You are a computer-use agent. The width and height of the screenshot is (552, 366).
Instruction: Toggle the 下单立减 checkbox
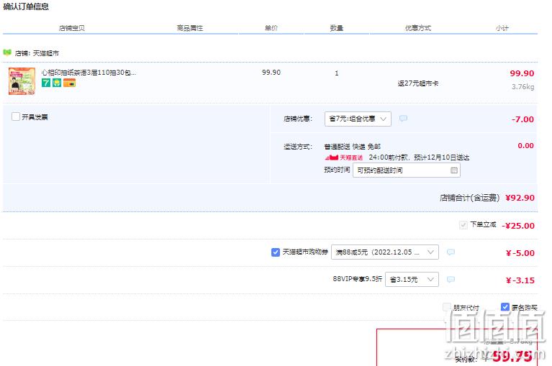463,224
